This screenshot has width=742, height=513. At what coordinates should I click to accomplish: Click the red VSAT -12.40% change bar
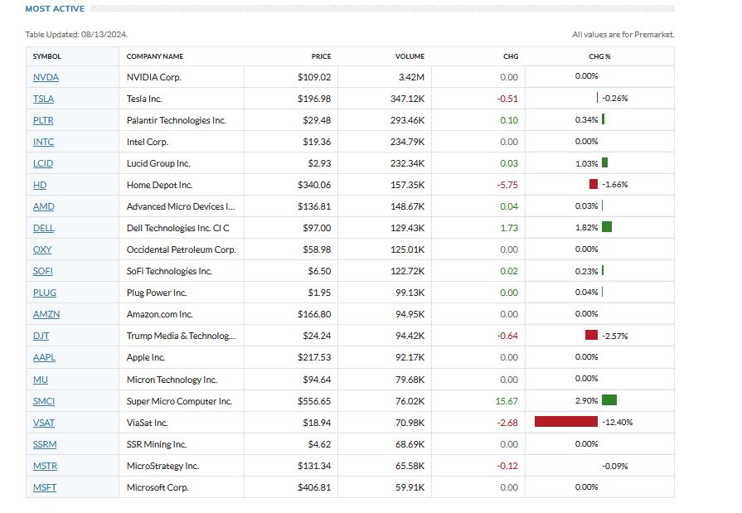point(566,422)
